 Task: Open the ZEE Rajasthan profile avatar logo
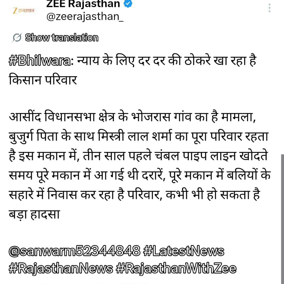[24, 11]
